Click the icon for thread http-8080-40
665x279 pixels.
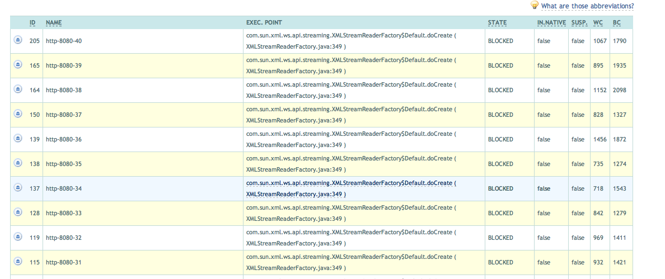pyautogui.click(x=18, y=40)
